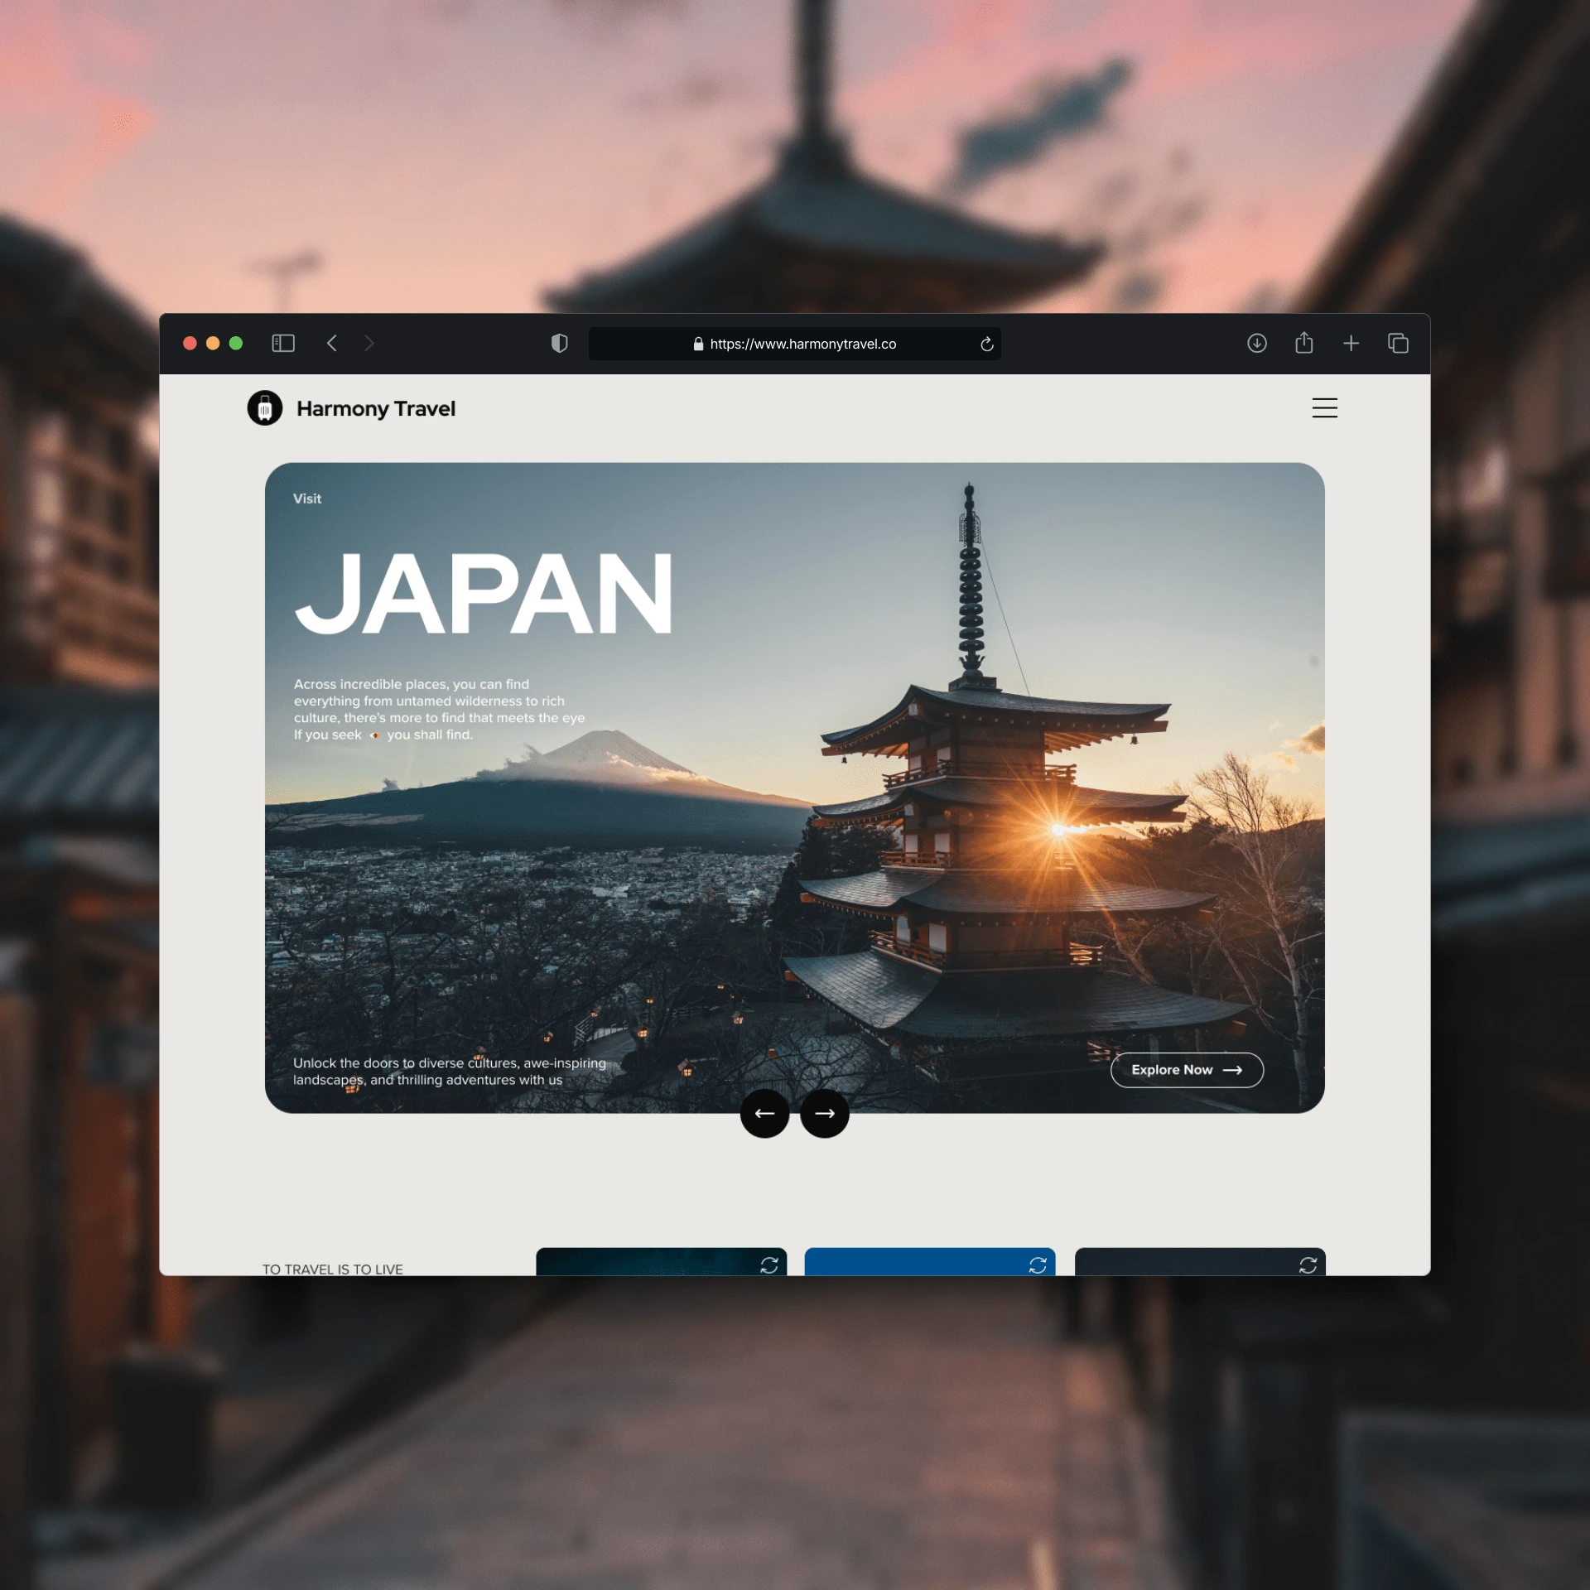Toggle the browser sidebar panel icon
1590x1590 pixels.
pyautogui.click(x=283, y=343)
